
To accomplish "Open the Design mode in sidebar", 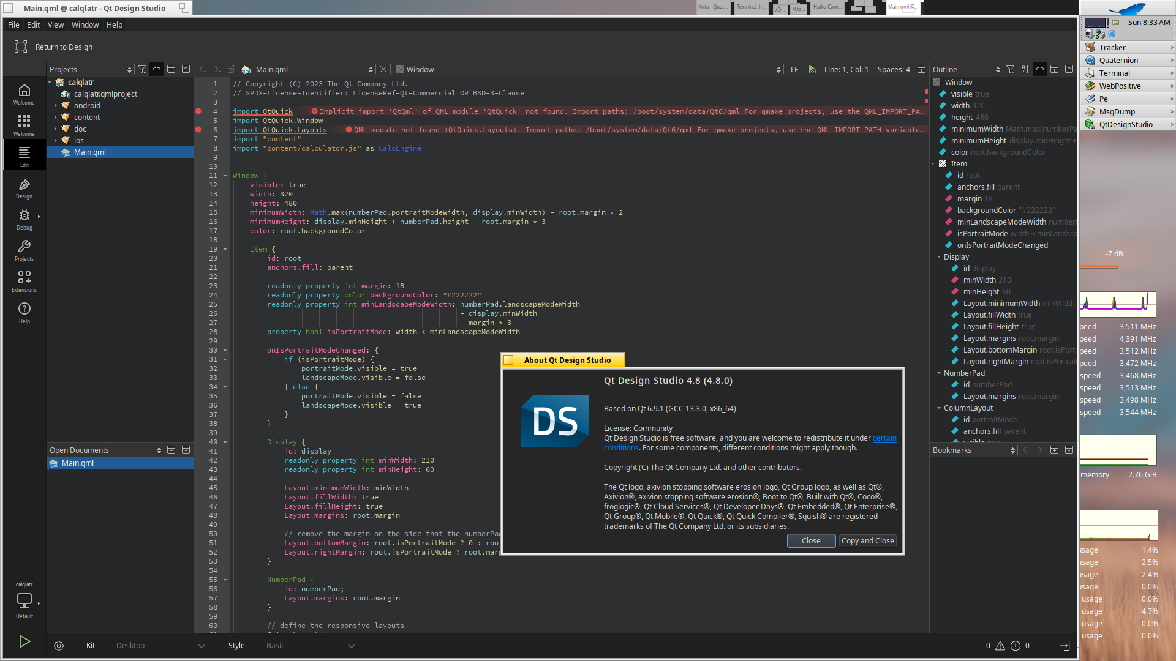I will 24,189.
